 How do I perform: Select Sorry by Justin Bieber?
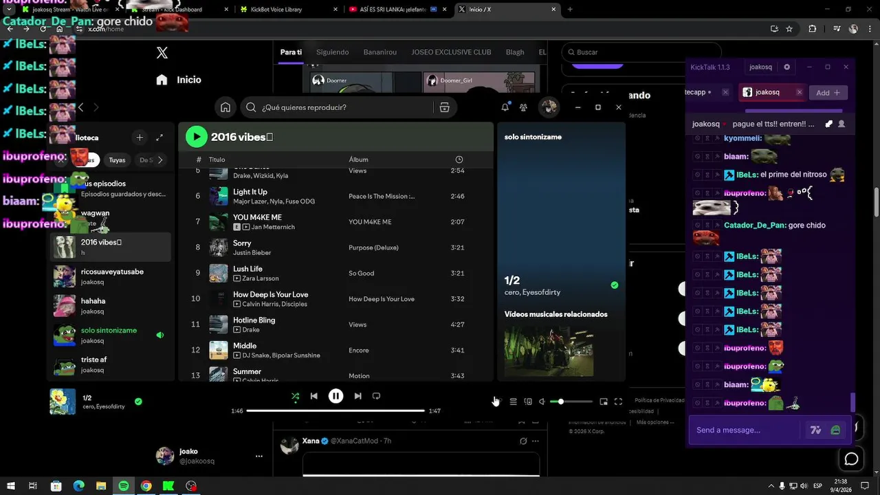(x=336, y=247)
